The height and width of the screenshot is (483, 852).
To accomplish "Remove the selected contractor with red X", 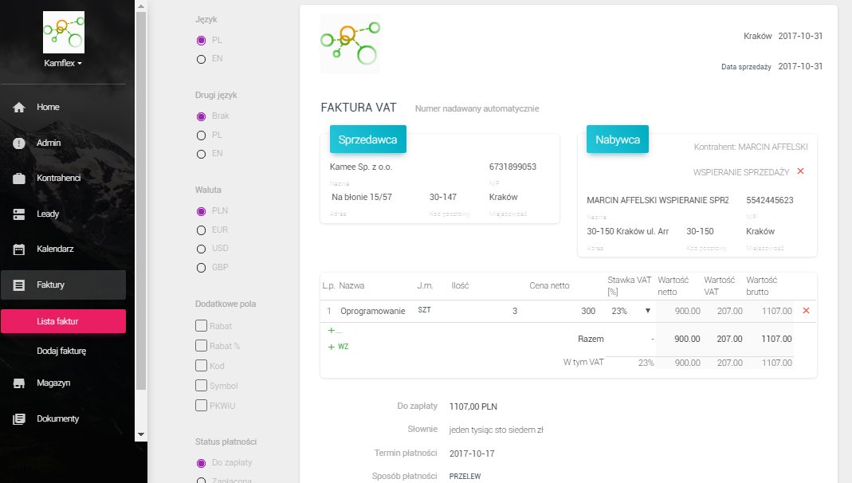I will [x=800, y=171].
